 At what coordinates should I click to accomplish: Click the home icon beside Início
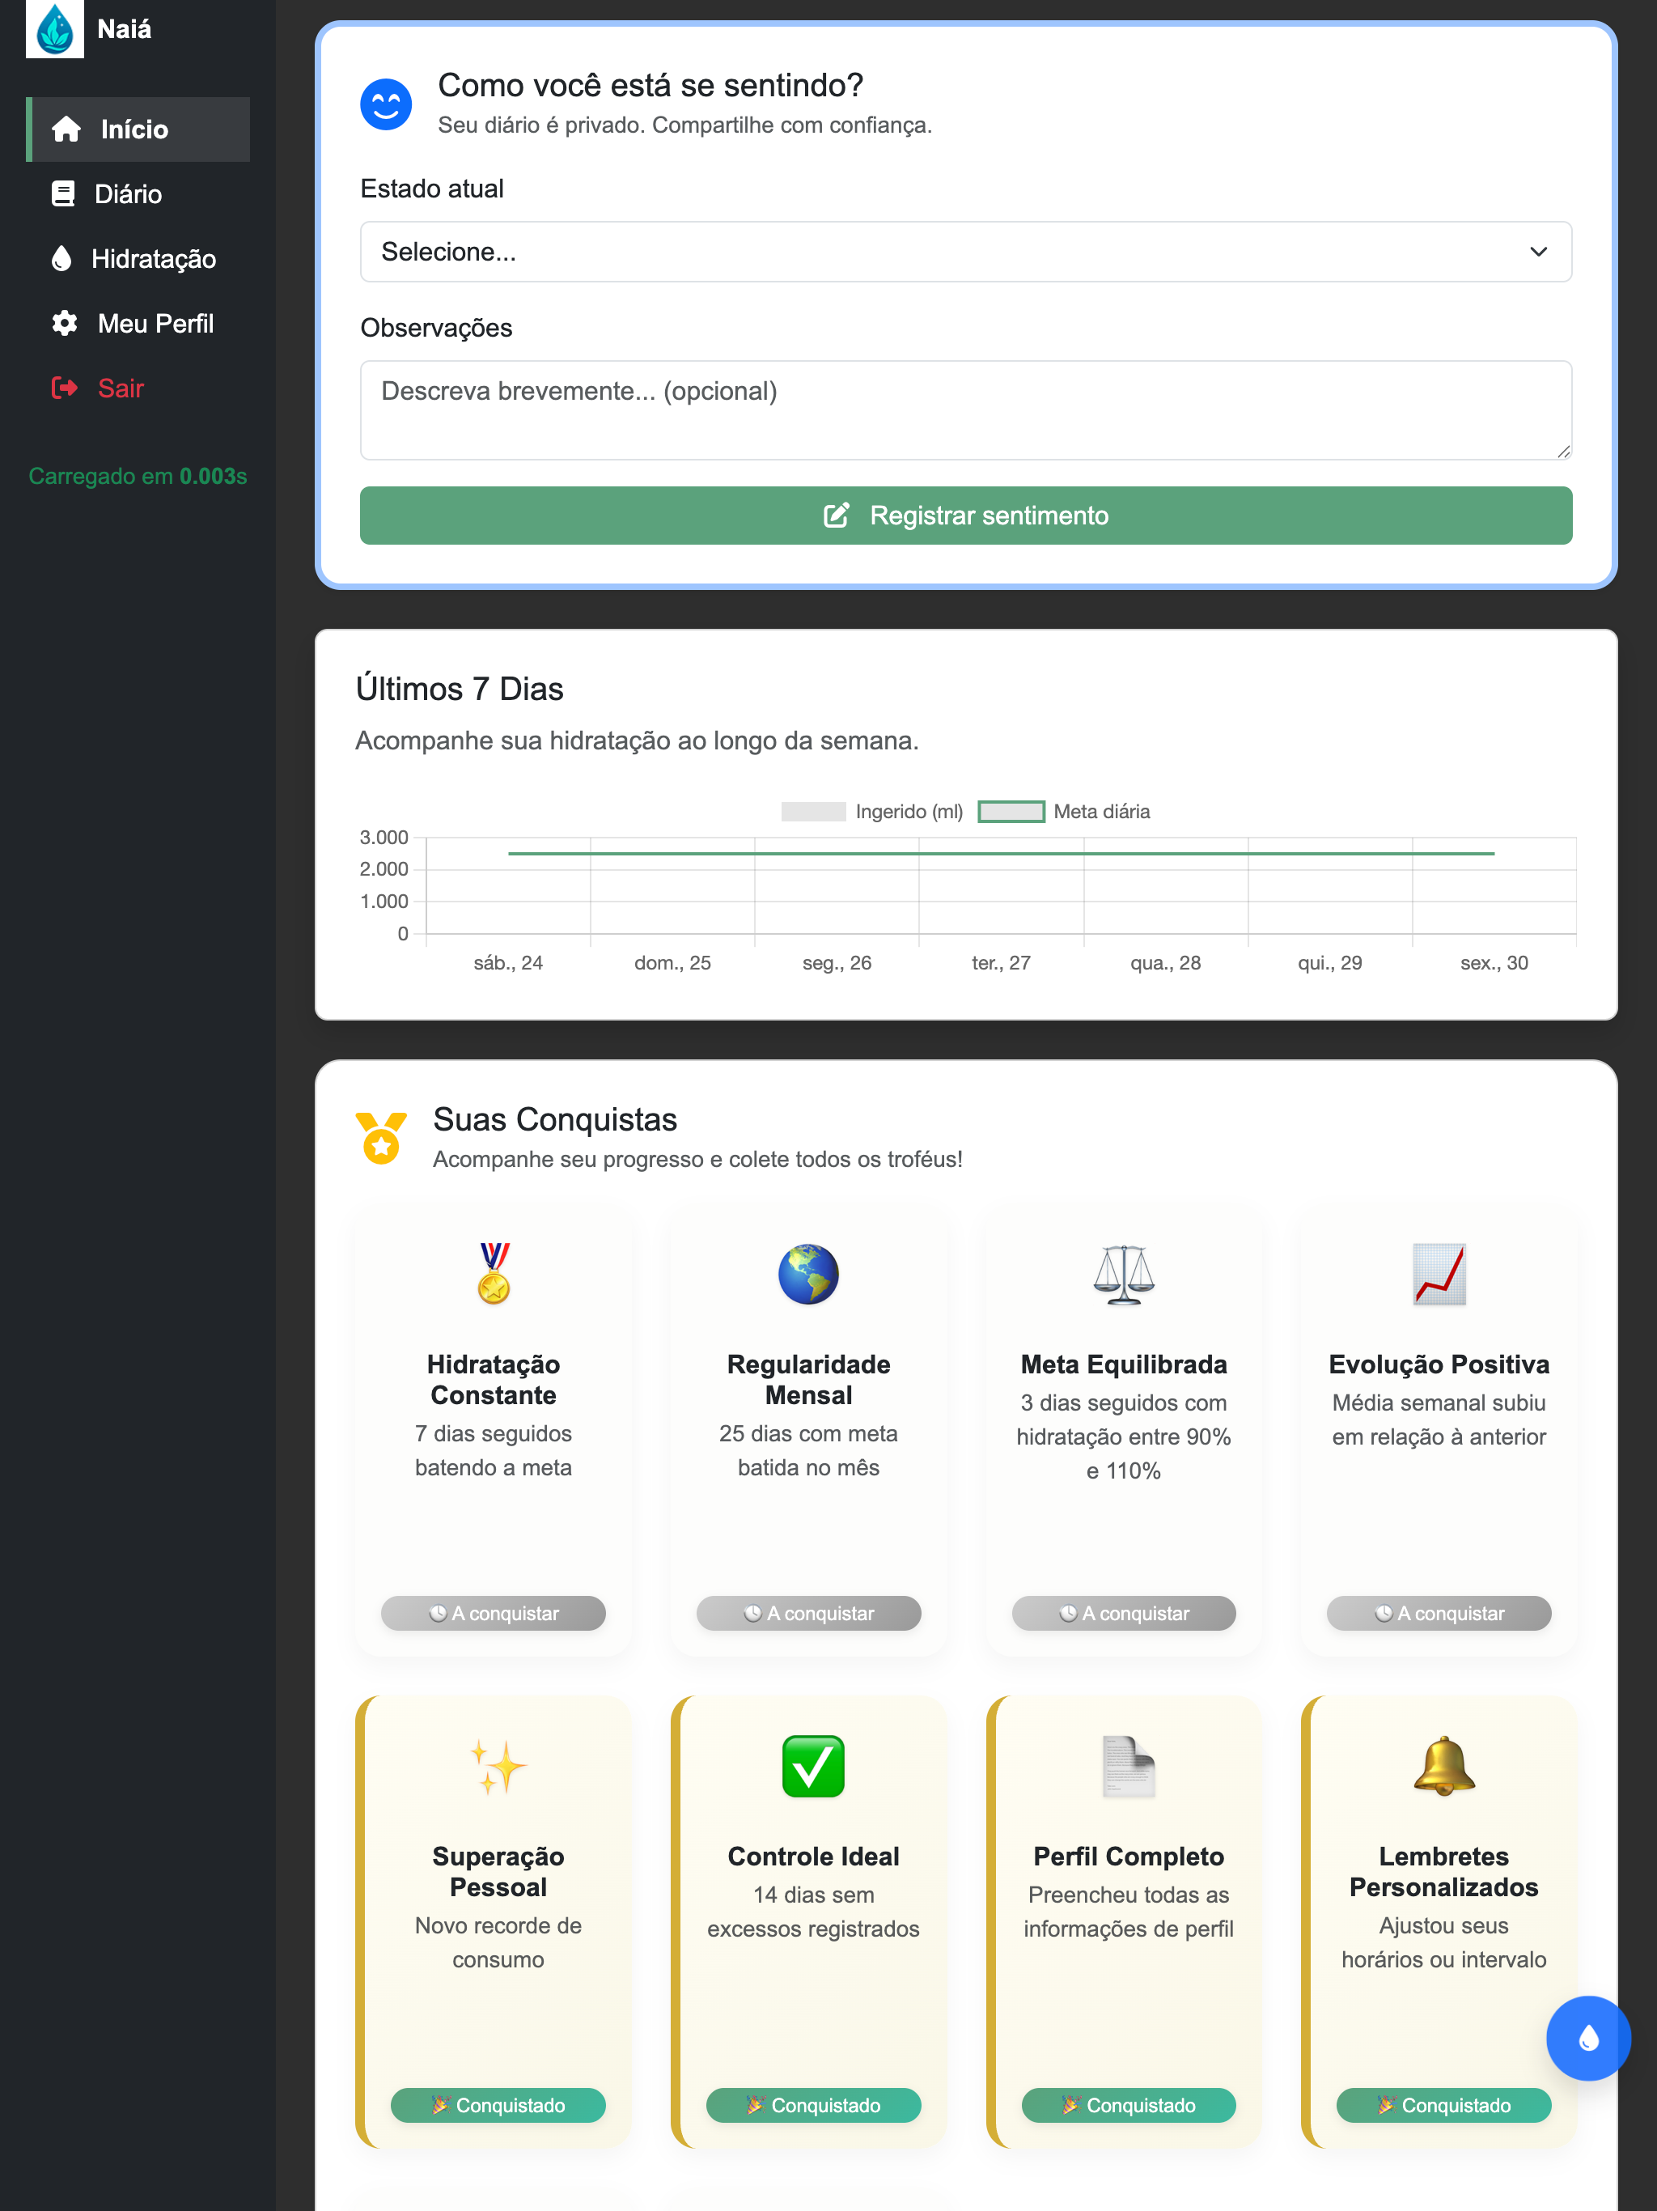tap(66, 129)
